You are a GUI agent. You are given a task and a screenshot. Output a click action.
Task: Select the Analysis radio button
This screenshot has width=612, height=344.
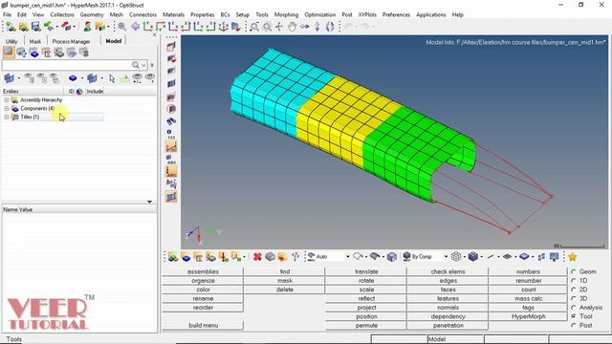(x=574, y=308)
